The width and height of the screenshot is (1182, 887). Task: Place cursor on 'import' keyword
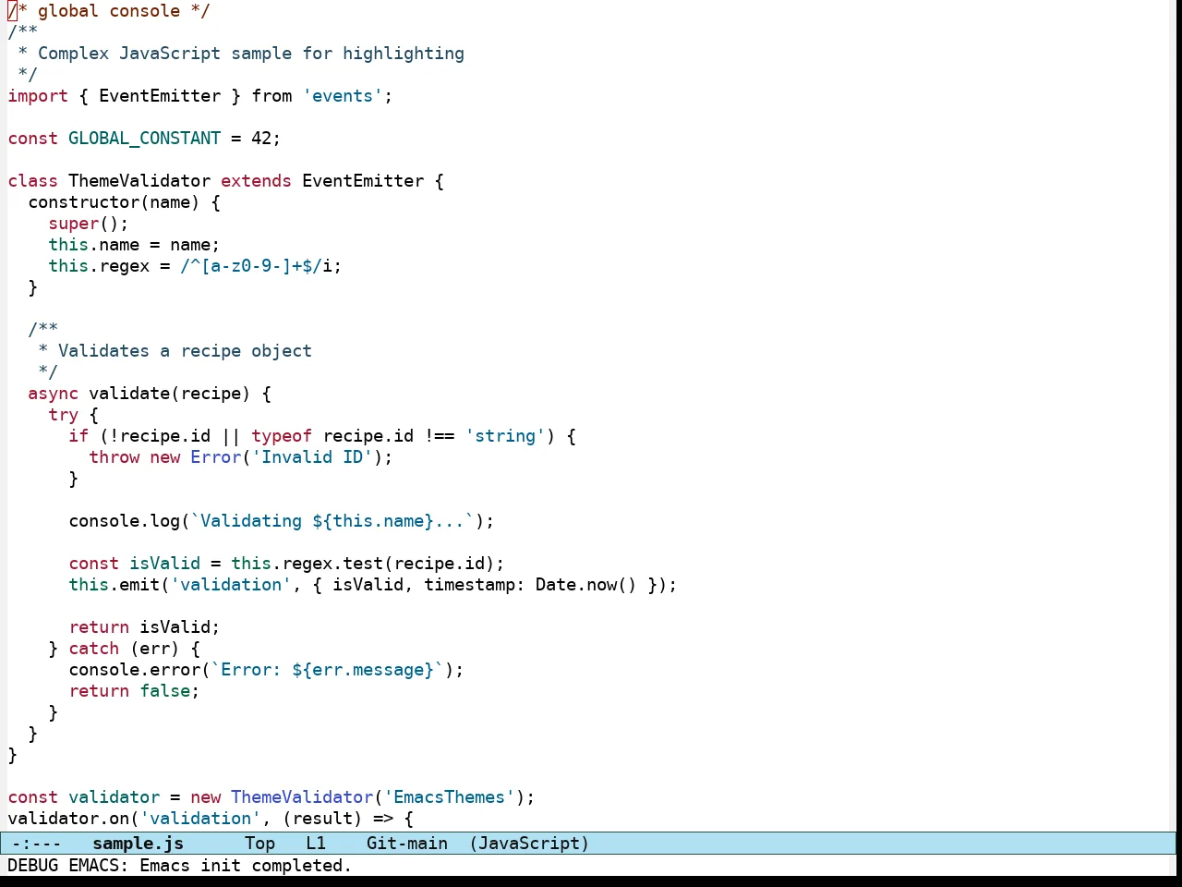click(38, 96)
